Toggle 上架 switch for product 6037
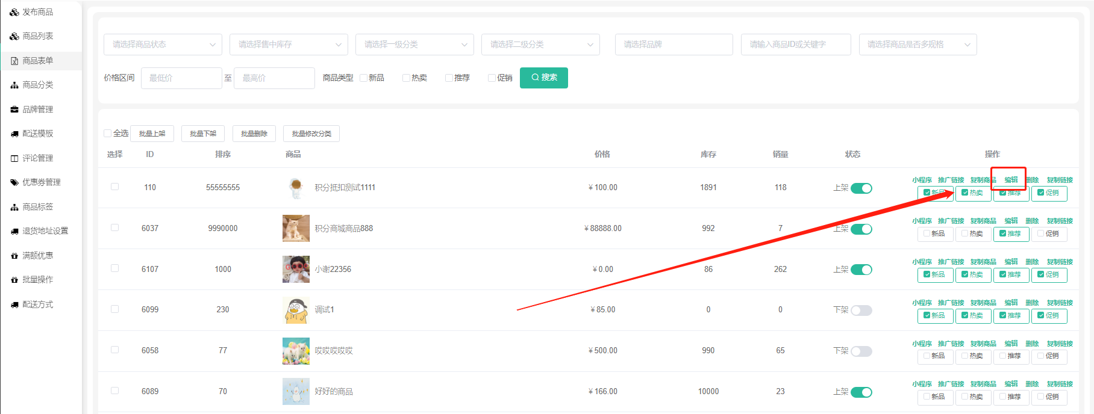Image resolution: width=1094 pixels, height=414 pixels. 861,229
